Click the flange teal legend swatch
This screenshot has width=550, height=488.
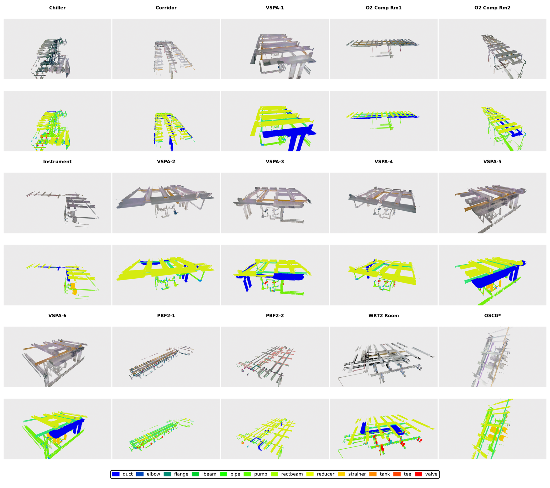(167, 474)
